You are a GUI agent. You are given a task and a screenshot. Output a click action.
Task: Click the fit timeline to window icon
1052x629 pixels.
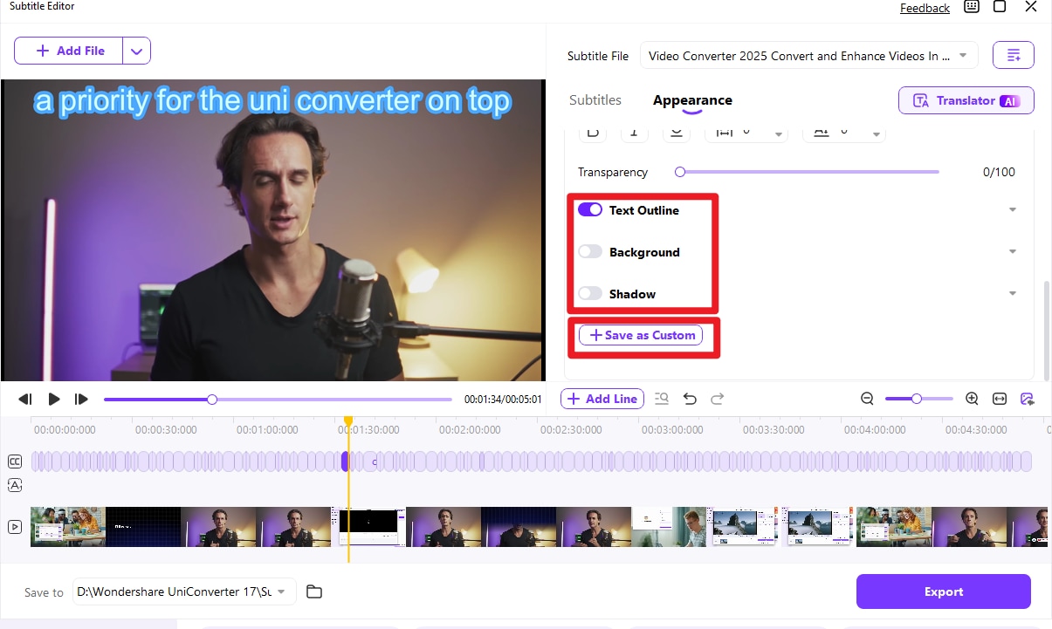(x=999, y=399)
